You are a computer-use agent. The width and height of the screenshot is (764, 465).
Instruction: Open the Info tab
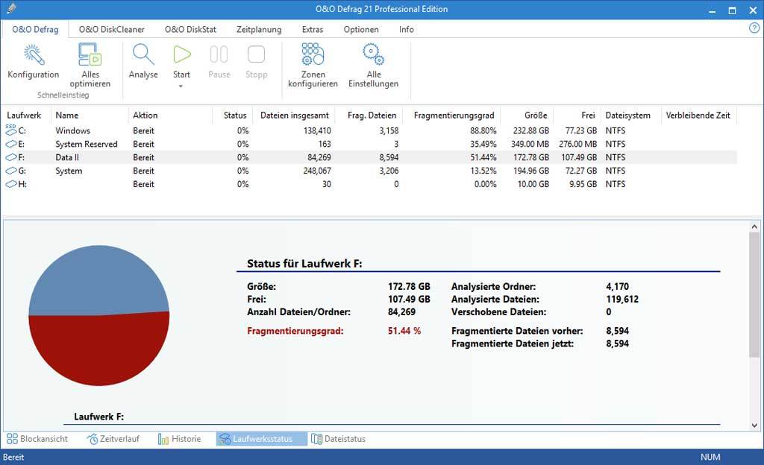407,29
